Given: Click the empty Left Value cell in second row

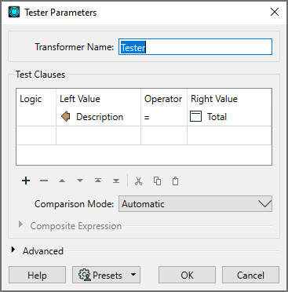Looking at the screenshot, I should click(98, 135).
